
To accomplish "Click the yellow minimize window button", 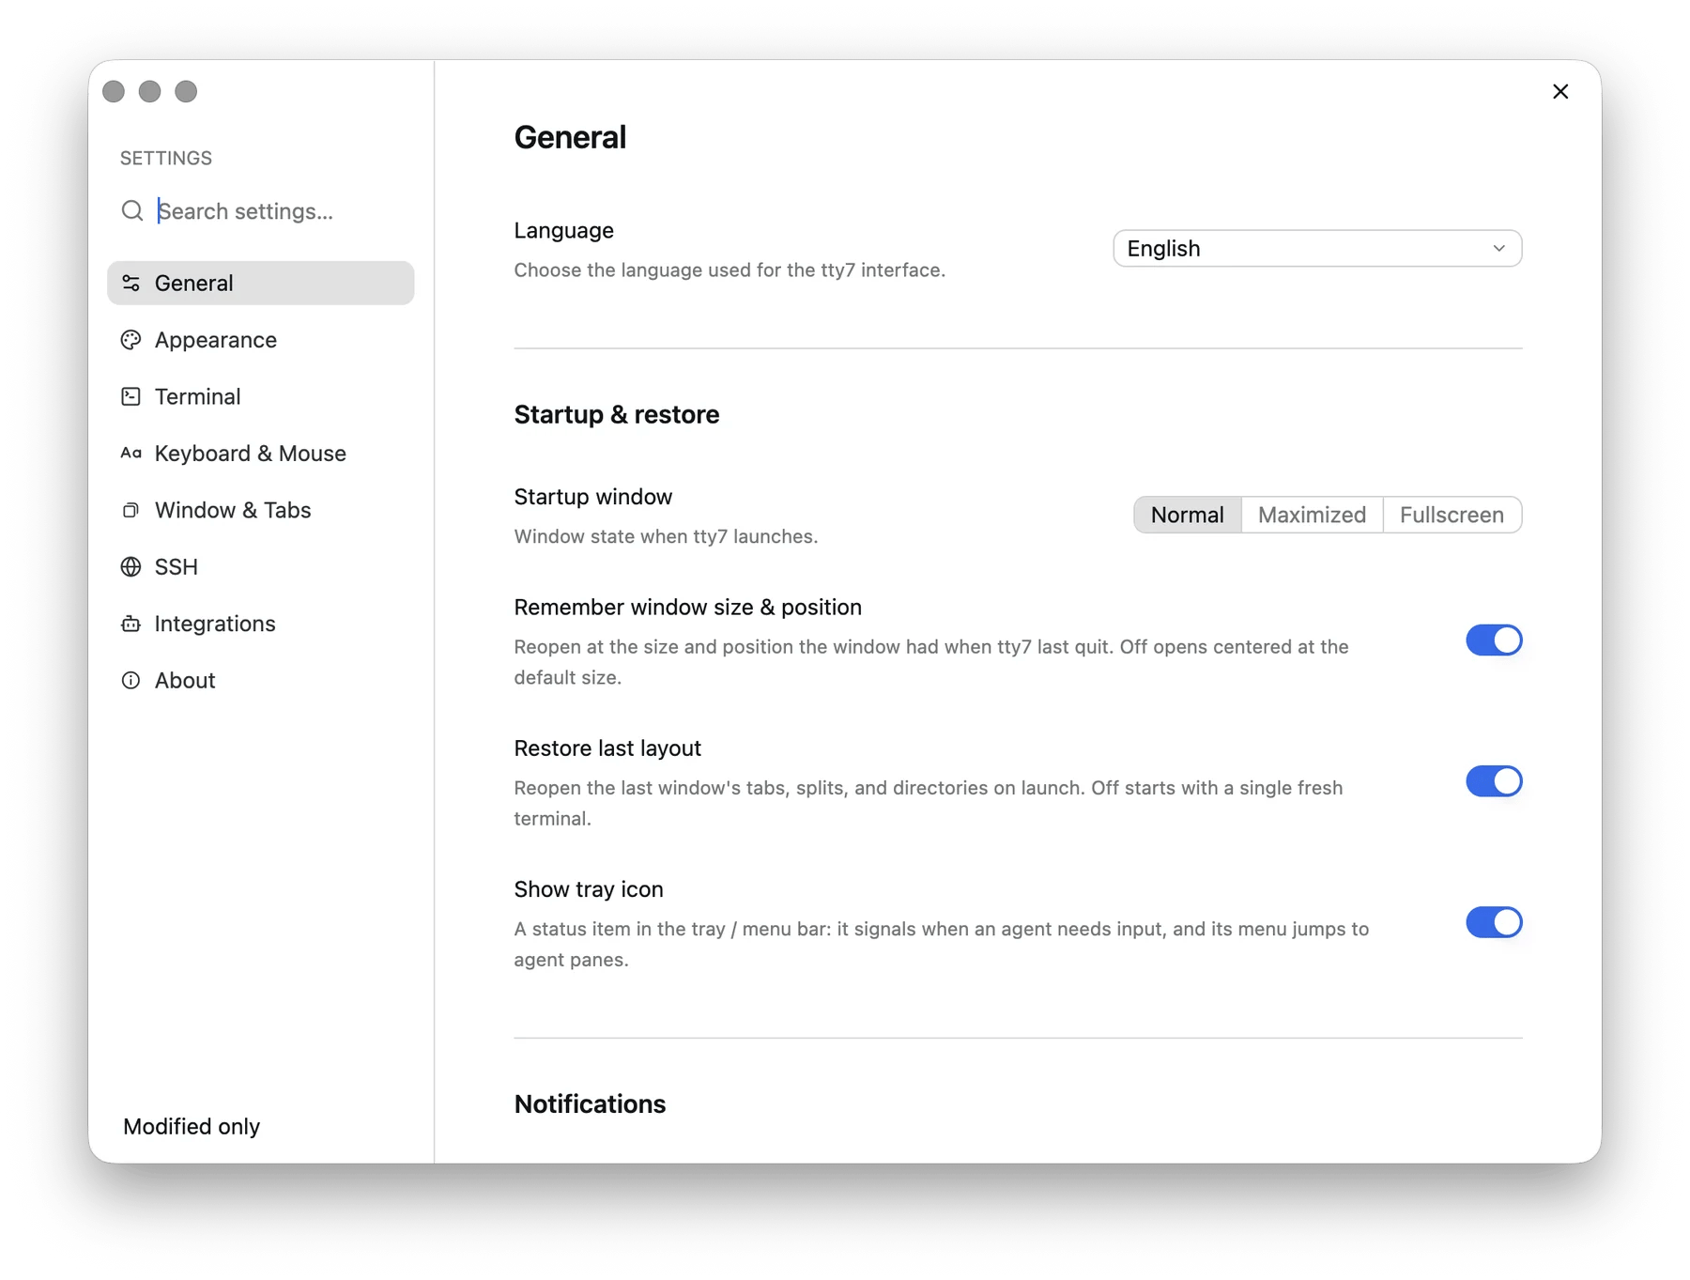I will pos(149,91).
